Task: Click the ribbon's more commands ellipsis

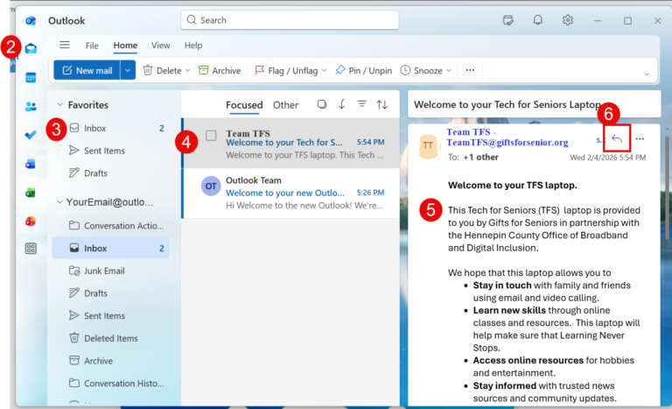Action: pos(470,70)
